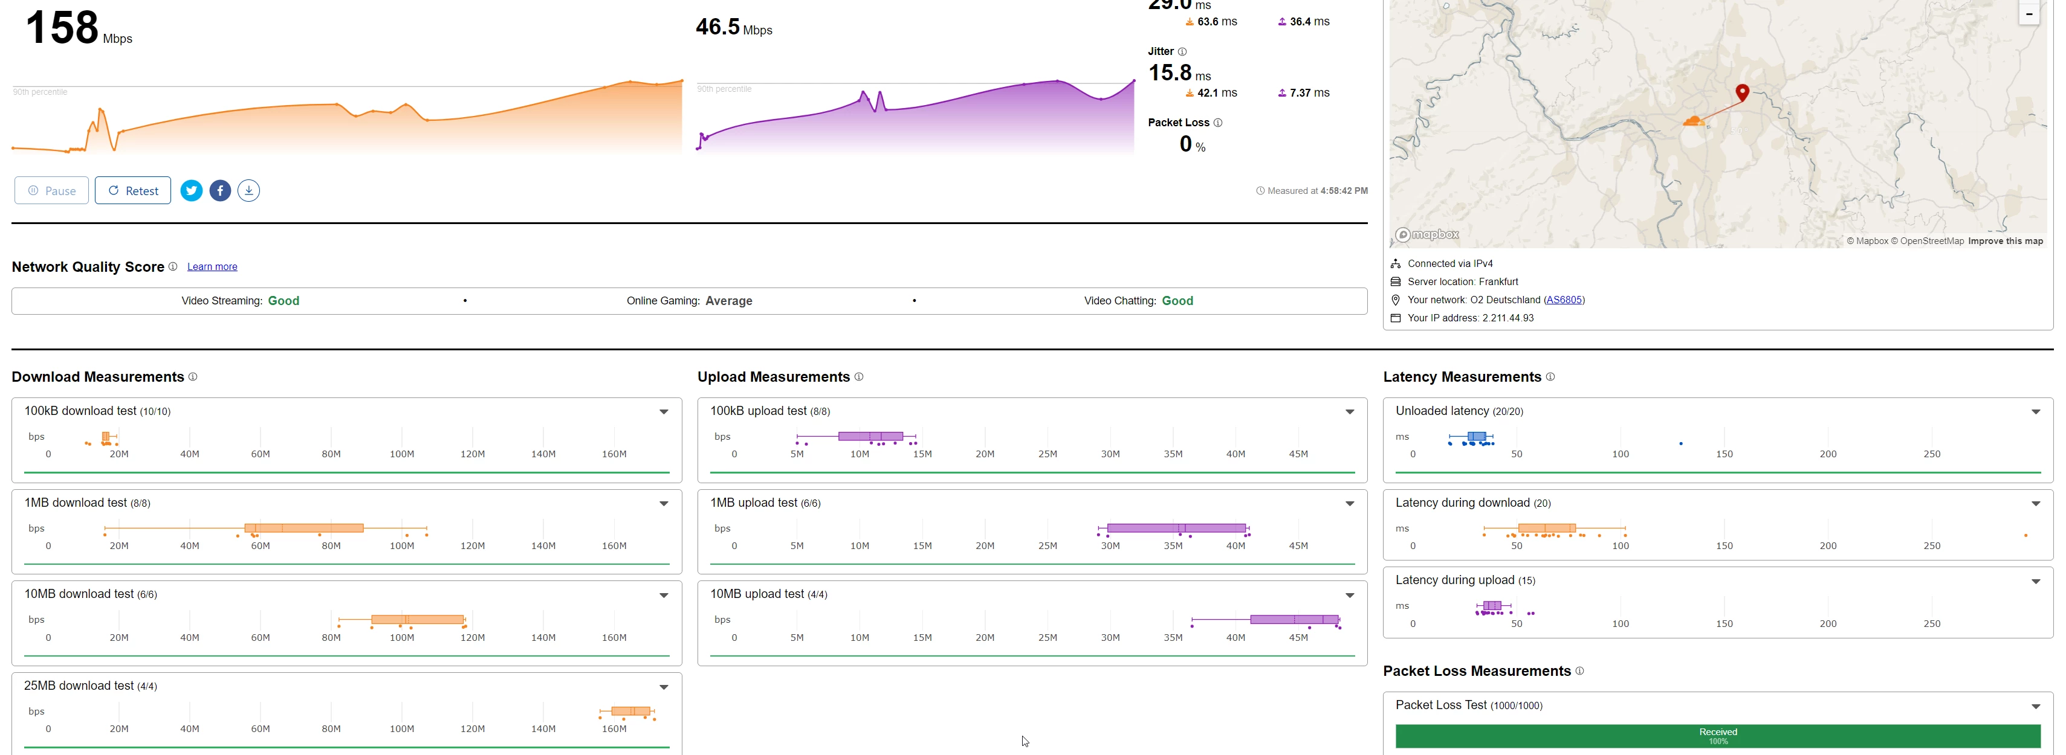The image size is (2066, 755).
Task: Click the map zoom out minus button
Action: point(2029,14)
